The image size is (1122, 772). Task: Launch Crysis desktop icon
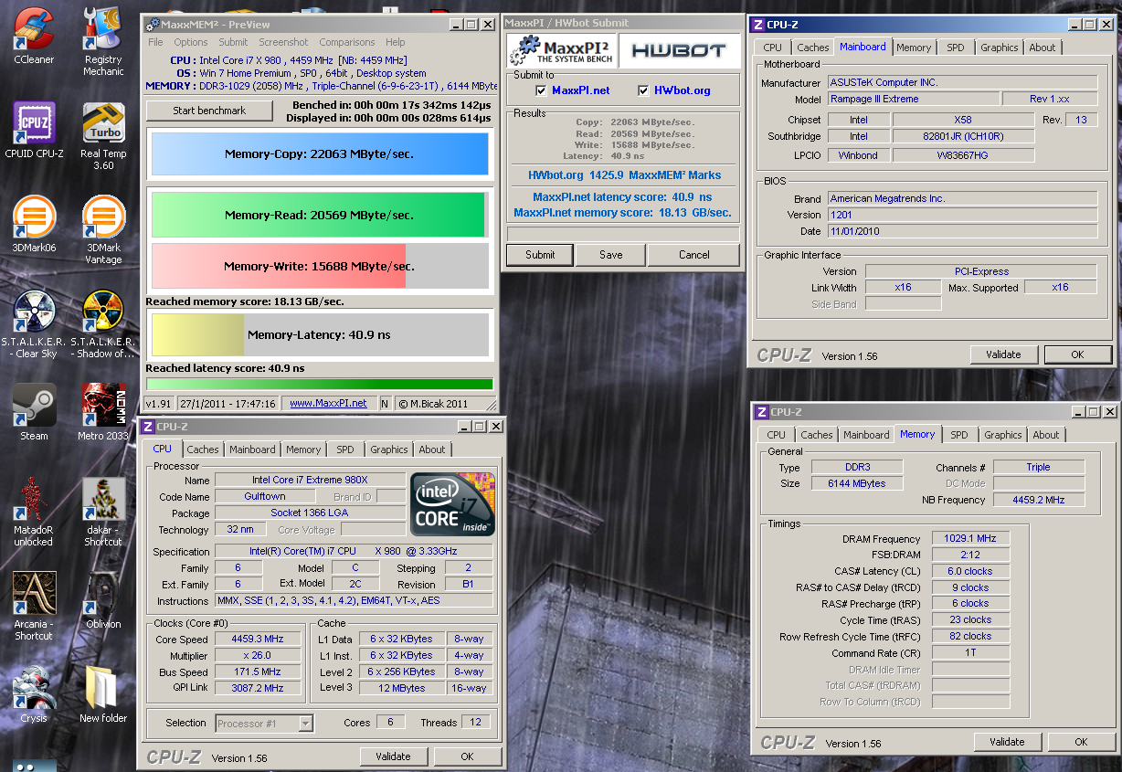[34, 694]
